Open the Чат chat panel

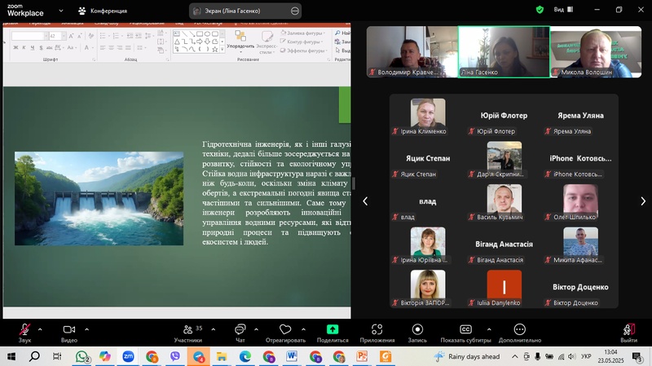point(240,333)
